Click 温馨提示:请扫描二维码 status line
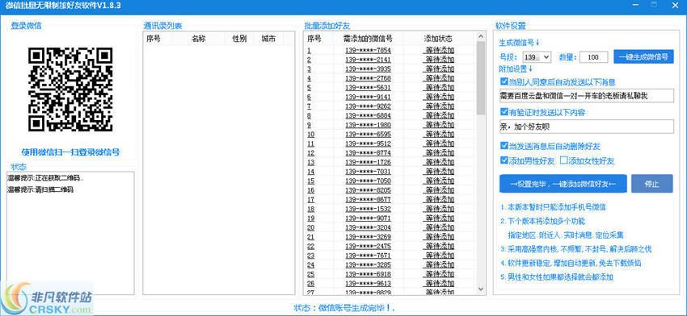Image resolution: width=687 pixels, height=316 pixels. point(40,189)
